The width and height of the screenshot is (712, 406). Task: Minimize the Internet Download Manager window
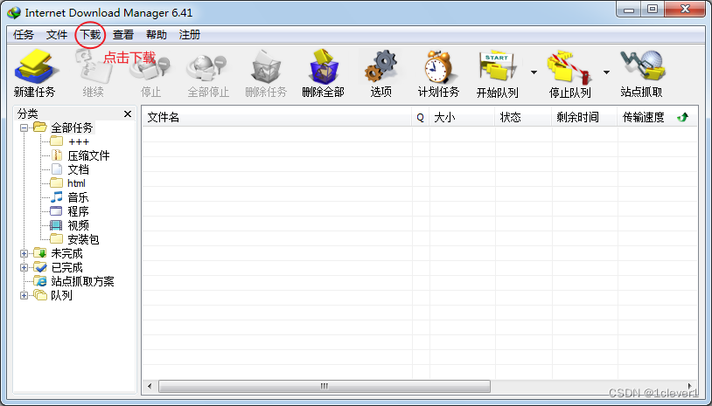pos(629,10)
